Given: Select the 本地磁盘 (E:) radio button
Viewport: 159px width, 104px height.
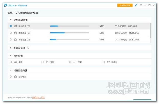Looking at the screenshot, I should (11, 39).
